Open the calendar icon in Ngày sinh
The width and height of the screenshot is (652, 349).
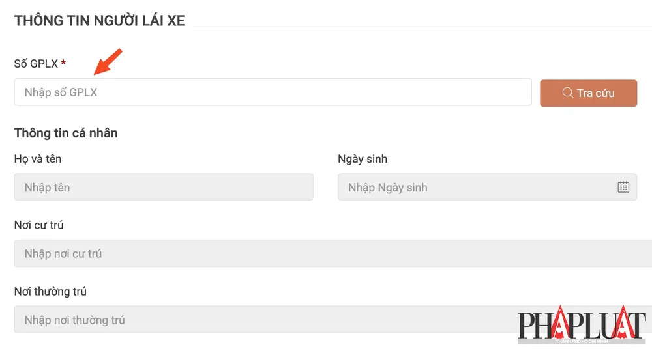coord(623,187)
